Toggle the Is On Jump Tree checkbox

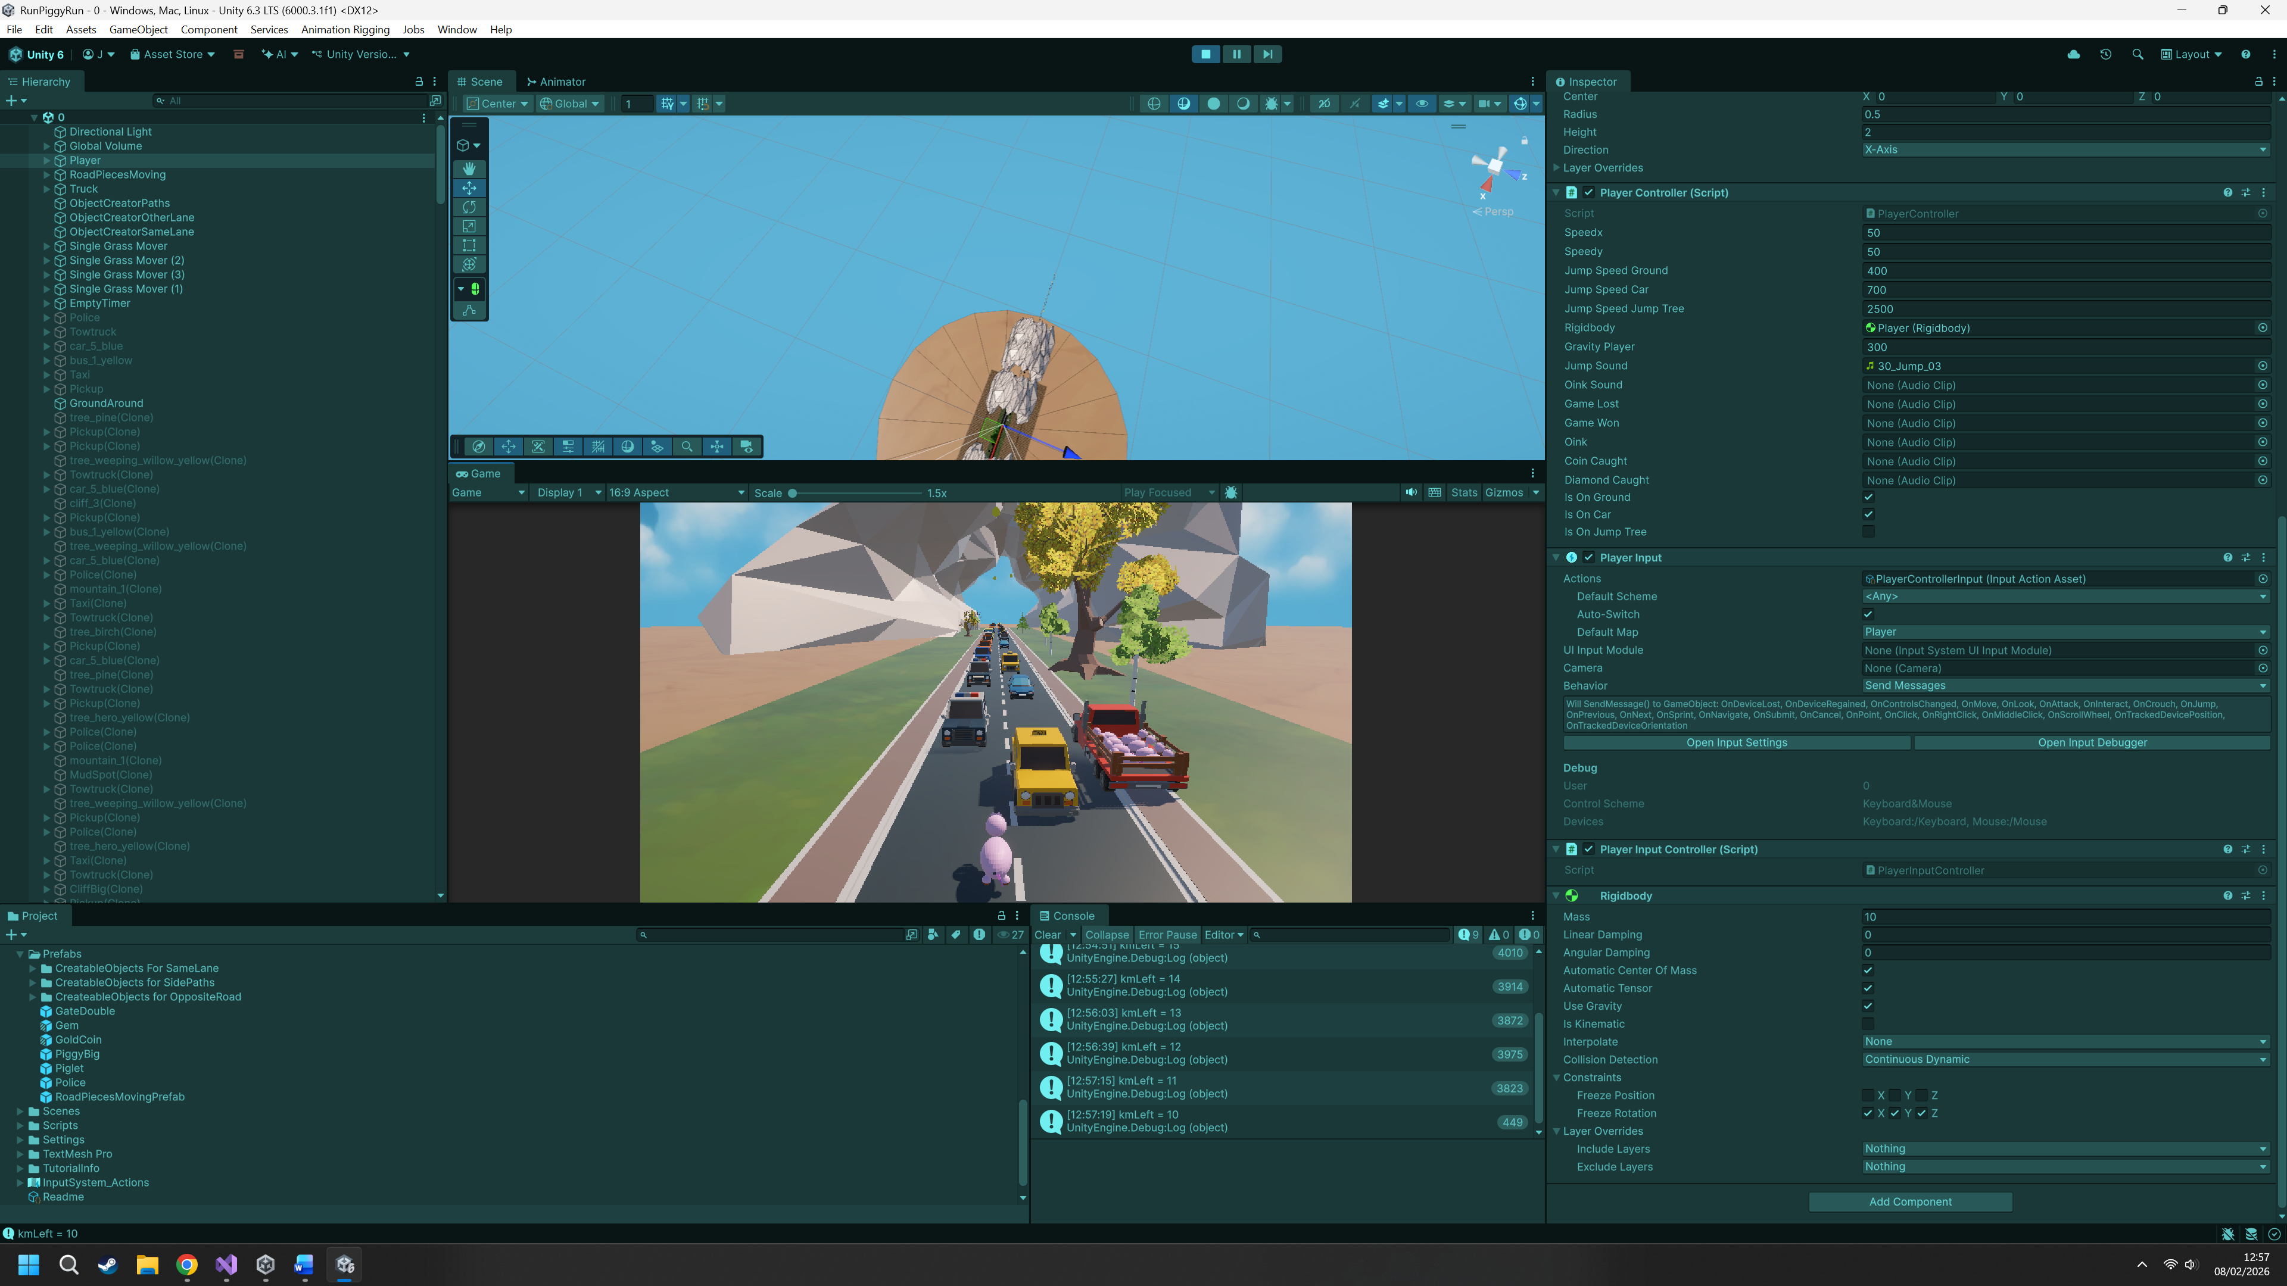click(1868, 532)
